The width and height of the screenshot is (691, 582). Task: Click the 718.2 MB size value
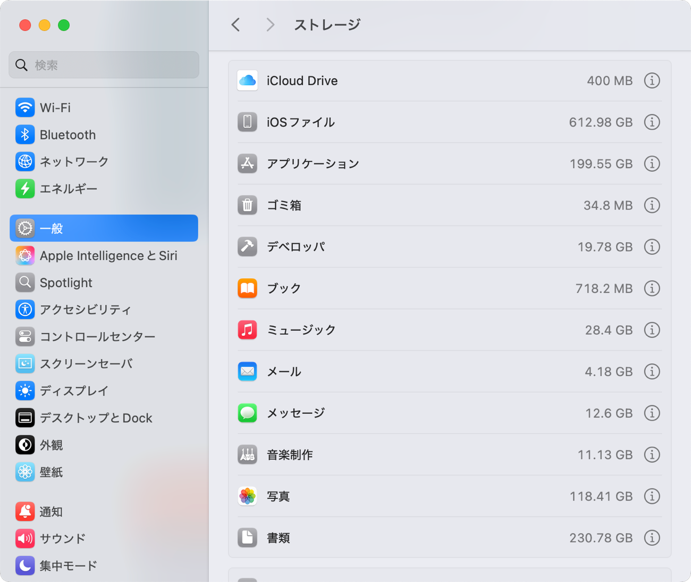pyautogui.click(x=604, y=288)
